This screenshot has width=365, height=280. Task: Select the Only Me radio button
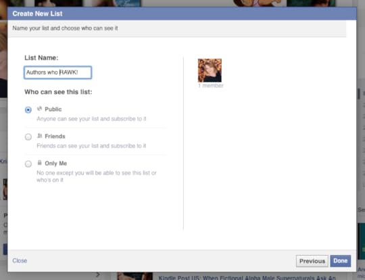click(28, 164)
